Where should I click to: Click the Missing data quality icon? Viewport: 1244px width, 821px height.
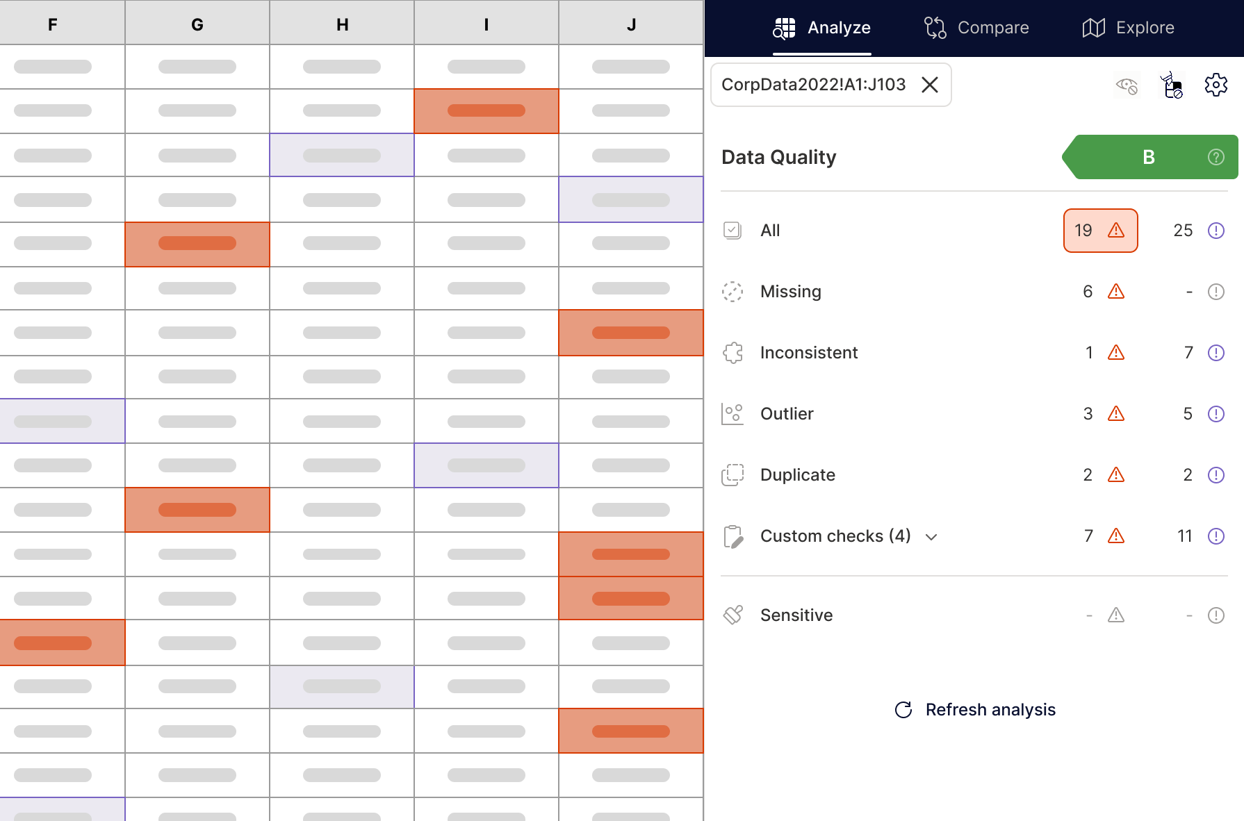pos(733,292)
